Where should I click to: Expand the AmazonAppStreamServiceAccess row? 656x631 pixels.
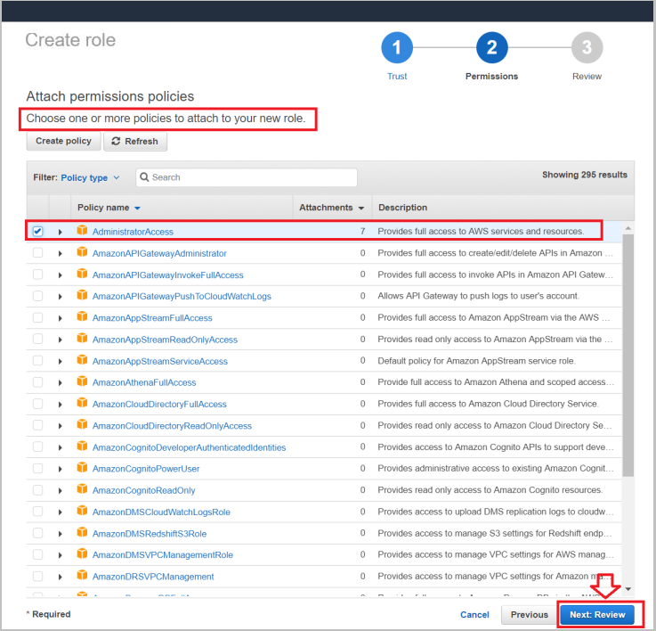61,362
